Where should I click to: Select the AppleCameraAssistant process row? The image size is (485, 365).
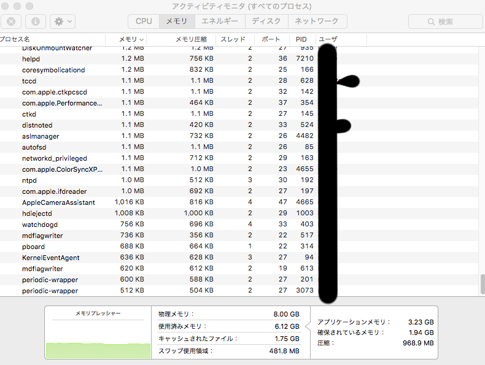[x=239, y=202]
